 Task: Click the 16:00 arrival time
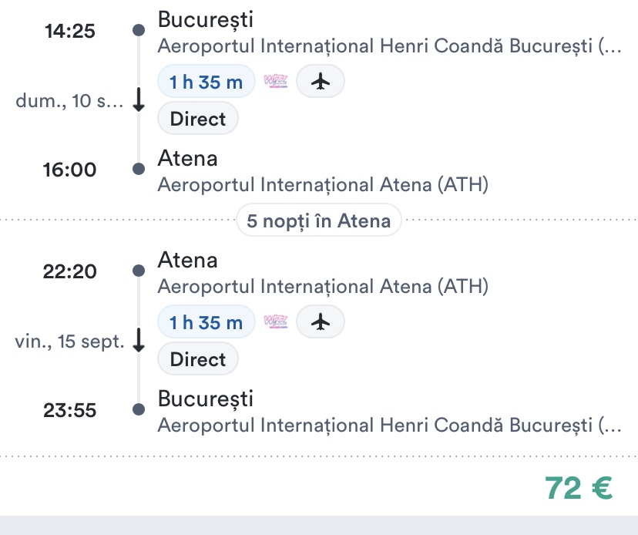click(70, 170)
